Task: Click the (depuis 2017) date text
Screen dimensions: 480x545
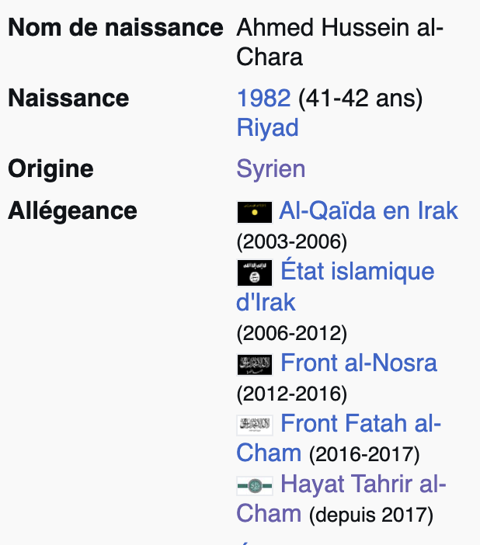Action: (x=371, y=515)
